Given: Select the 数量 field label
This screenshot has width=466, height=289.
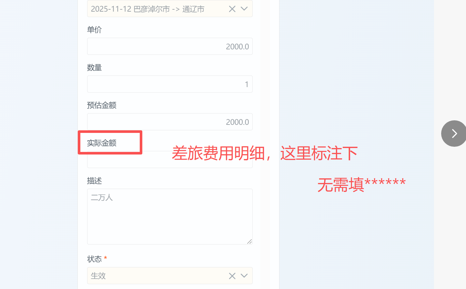Looking at the screenshot, I should [94, 67].
